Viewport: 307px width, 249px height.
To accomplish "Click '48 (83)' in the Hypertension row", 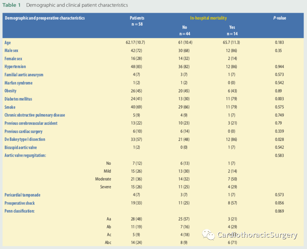I will tap(136, 67).
